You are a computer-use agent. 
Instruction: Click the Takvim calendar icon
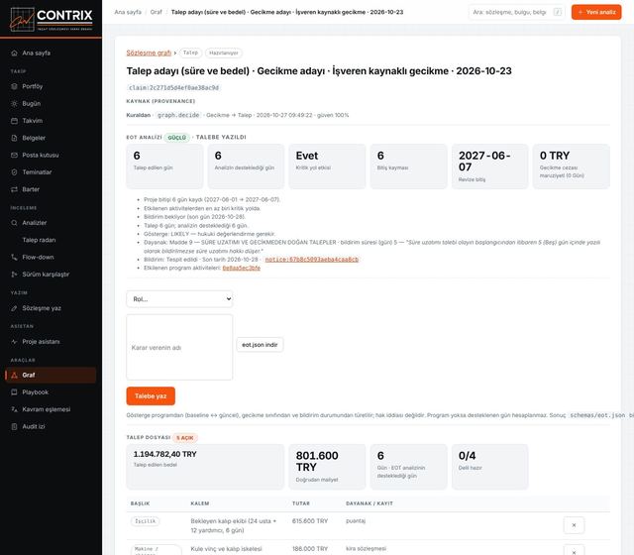[14, 121]
